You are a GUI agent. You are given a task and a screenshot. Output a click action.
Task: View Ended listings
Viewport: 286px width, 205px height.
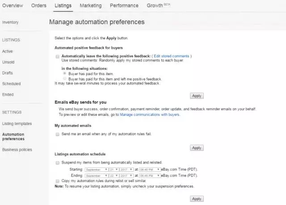(8, 94)
